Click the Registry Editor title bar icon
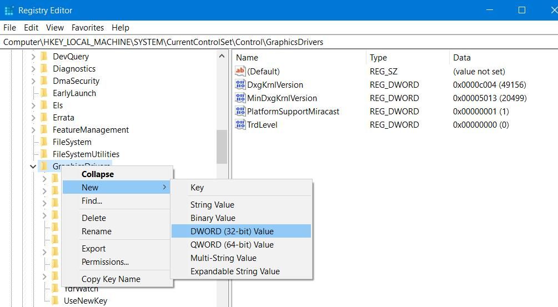This screenshot has height=307, width=558. (x=8, y=10)
